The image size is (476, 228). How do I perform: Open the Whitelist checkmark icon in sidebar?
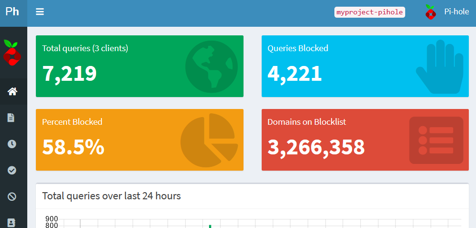point(12,170)
